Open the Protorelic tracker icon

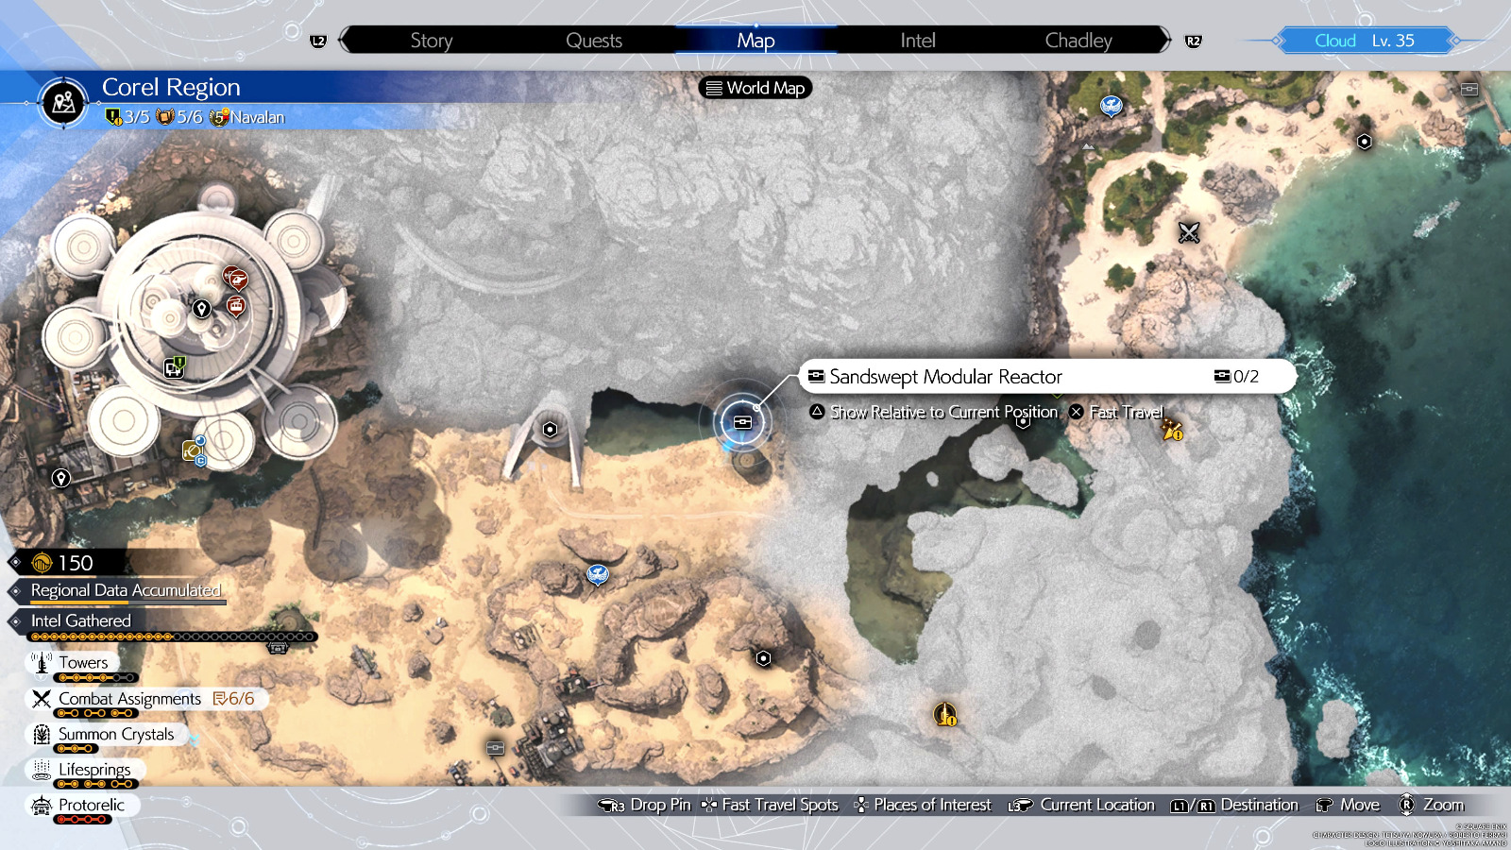40,805
